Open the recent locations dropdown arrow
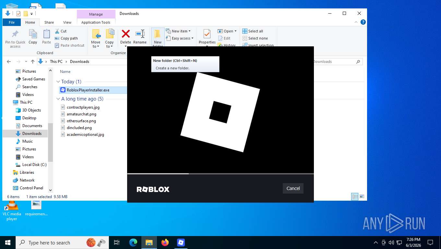The height and width of the screenshot is (249, 441). (x=26, y=62)
